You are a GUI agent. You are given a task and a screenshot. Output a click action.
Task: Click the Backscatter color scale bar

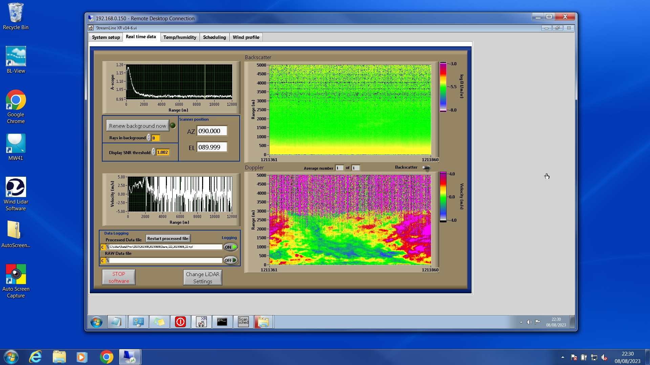(443, 87)
